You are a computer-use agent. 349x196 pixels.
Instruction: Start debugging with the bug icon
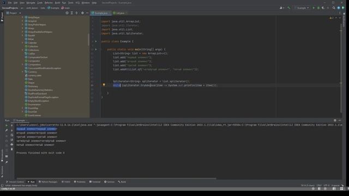(318, 8)
